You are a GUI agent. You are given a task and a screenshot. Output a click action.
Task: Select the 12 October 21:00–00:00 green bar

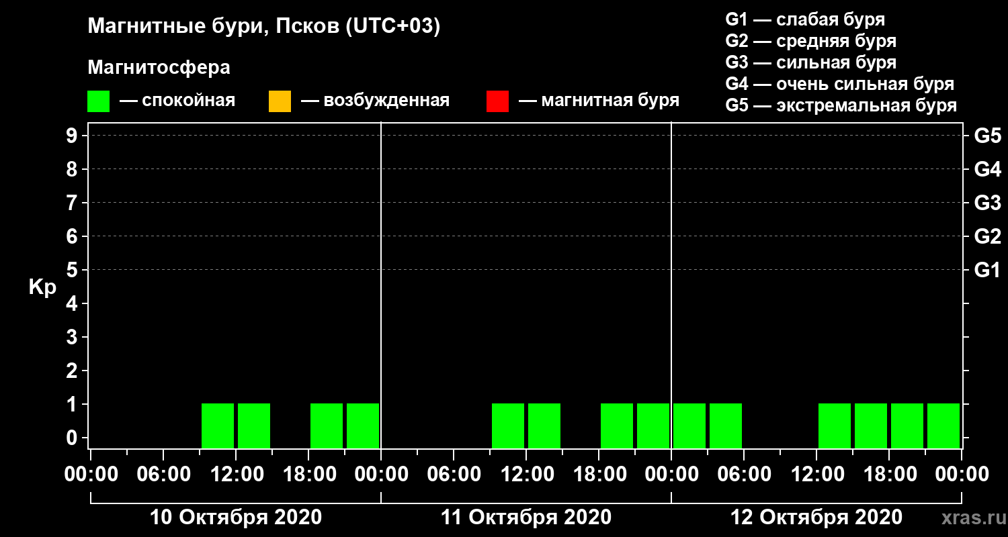[943, 426]
